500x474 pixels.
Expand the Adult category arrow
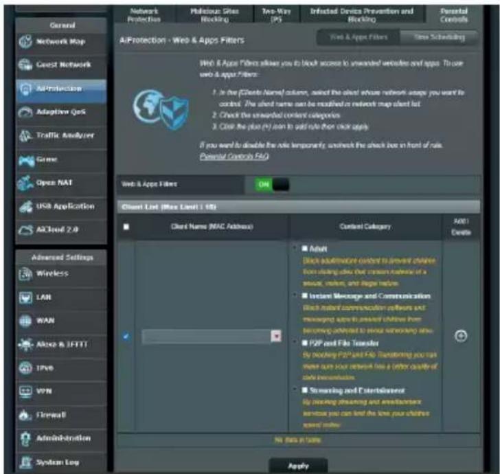click(295, 247)
